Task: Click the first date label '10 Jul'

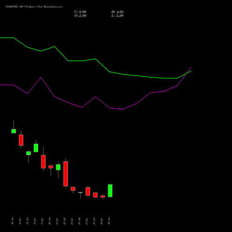Action: click(x=13, y=221)
